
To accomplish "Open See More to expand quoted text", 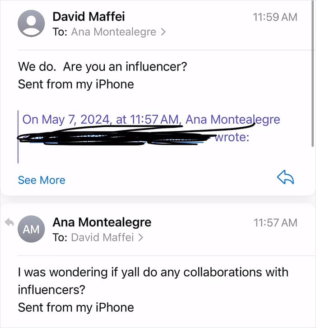I will click(x=42, y=180).
